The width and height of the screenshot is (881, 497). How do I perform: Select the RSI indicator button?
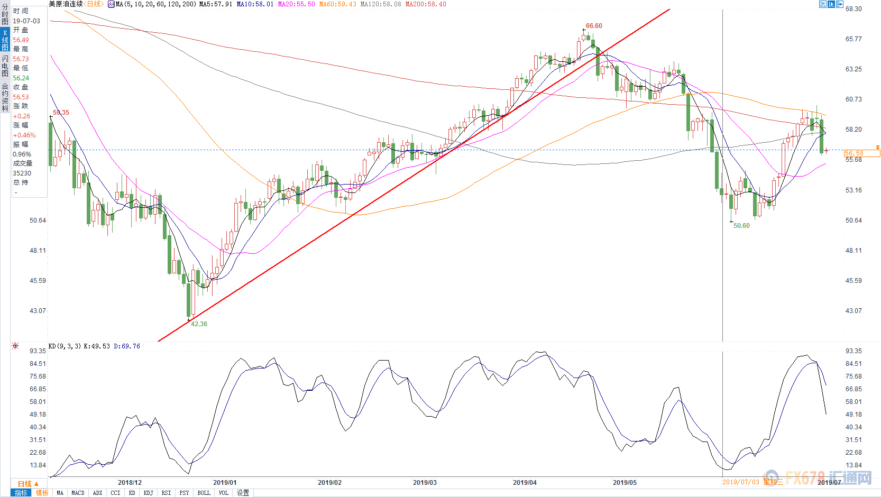[x=166, y=493]
